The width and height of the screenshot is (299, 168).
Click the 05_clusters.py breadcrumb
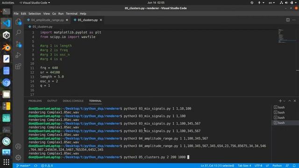(x=43, y=27)
